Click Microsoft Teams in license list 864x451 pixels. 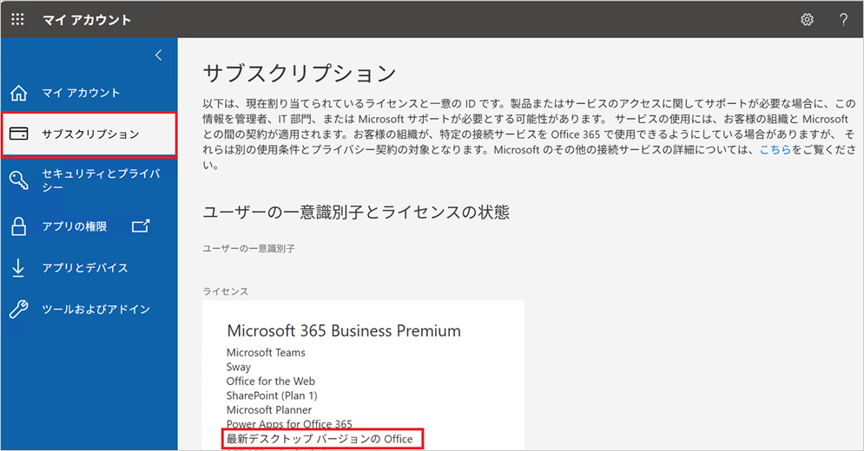pyautogui.click(x=266, y=353)
